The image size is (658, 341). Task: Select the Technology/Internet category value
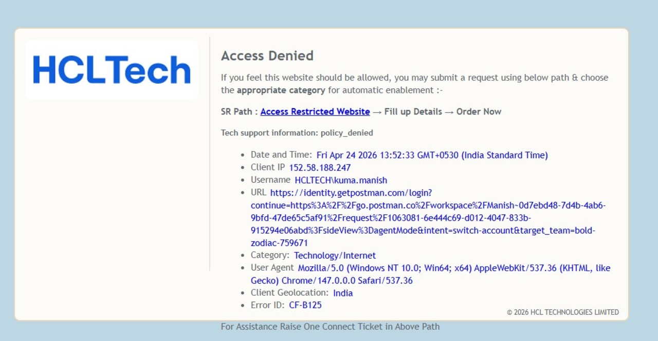coord(335,255)
